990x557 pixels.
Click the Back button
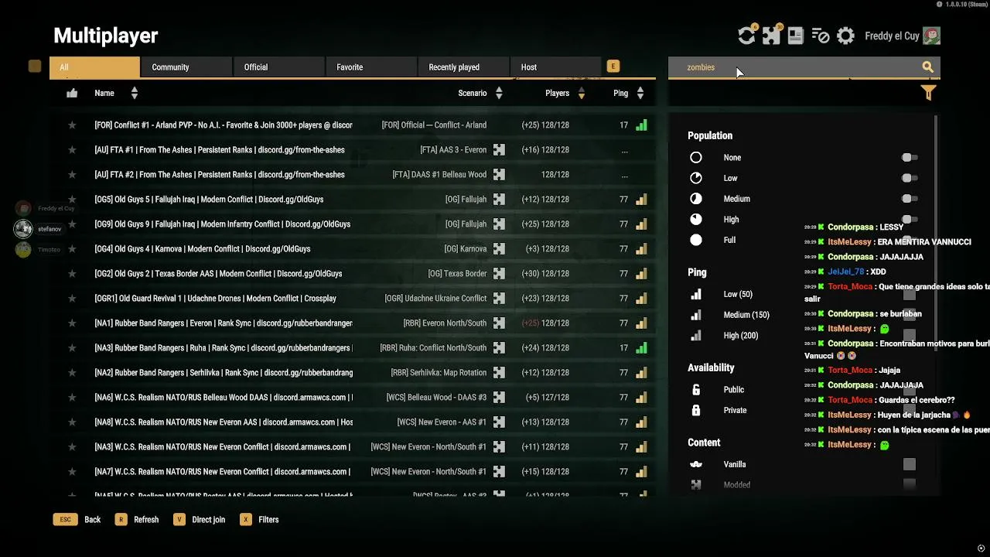[77, 520]
